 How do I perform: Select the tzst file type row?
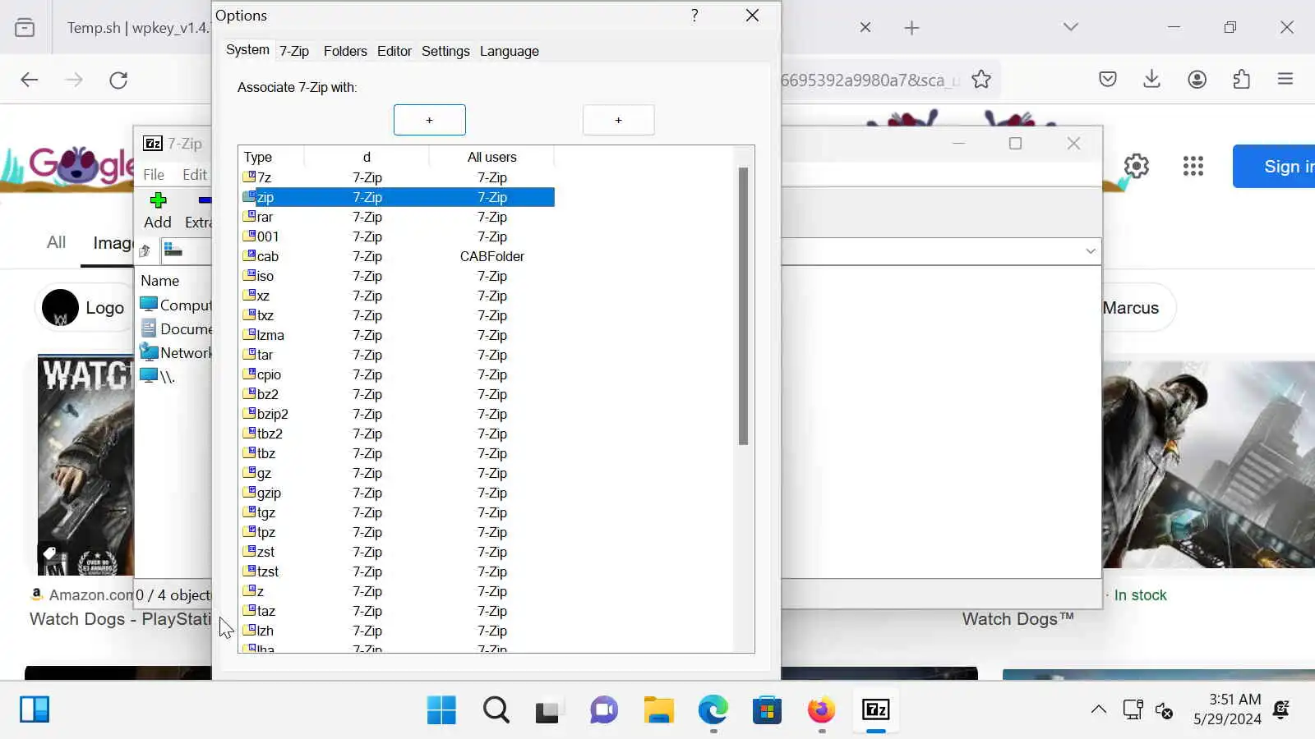click(398, 571)
